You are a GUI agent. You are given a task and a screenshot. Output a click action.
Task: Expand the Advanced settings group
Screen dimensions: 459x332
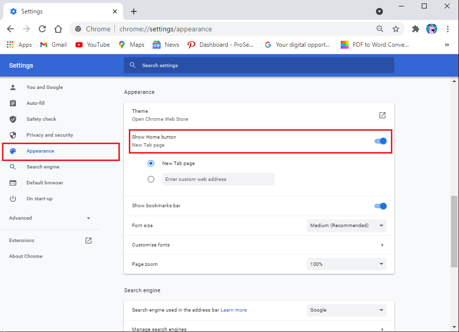tap(49, 218)
